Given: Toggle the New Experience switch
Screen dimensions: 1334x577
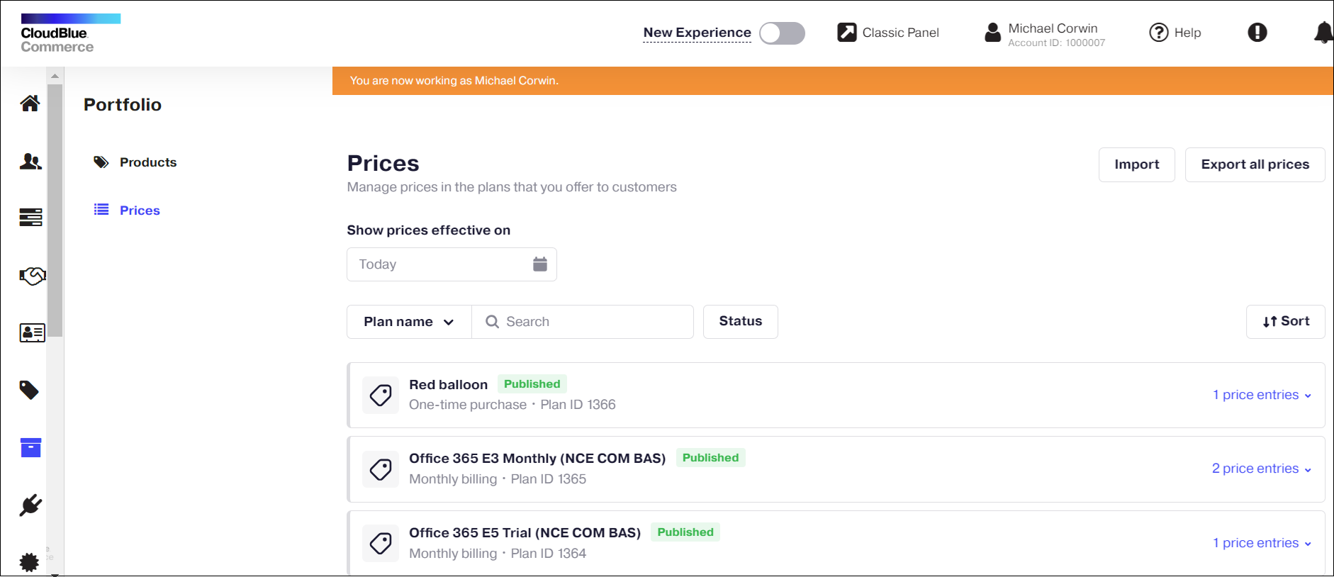Looking at the screenshot, I should point(782,33).
